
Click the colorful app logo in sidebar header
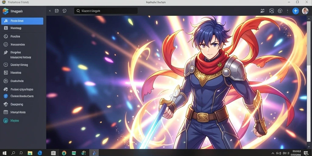click(5, 11)
